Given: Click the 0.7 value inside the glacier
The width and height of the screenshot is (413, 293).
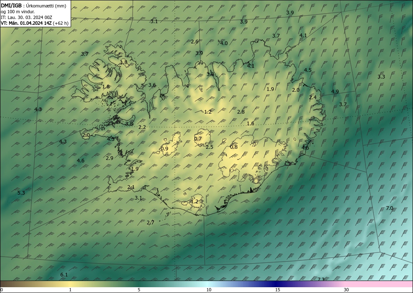Looking at the screenshot, I should click(198, 139).
